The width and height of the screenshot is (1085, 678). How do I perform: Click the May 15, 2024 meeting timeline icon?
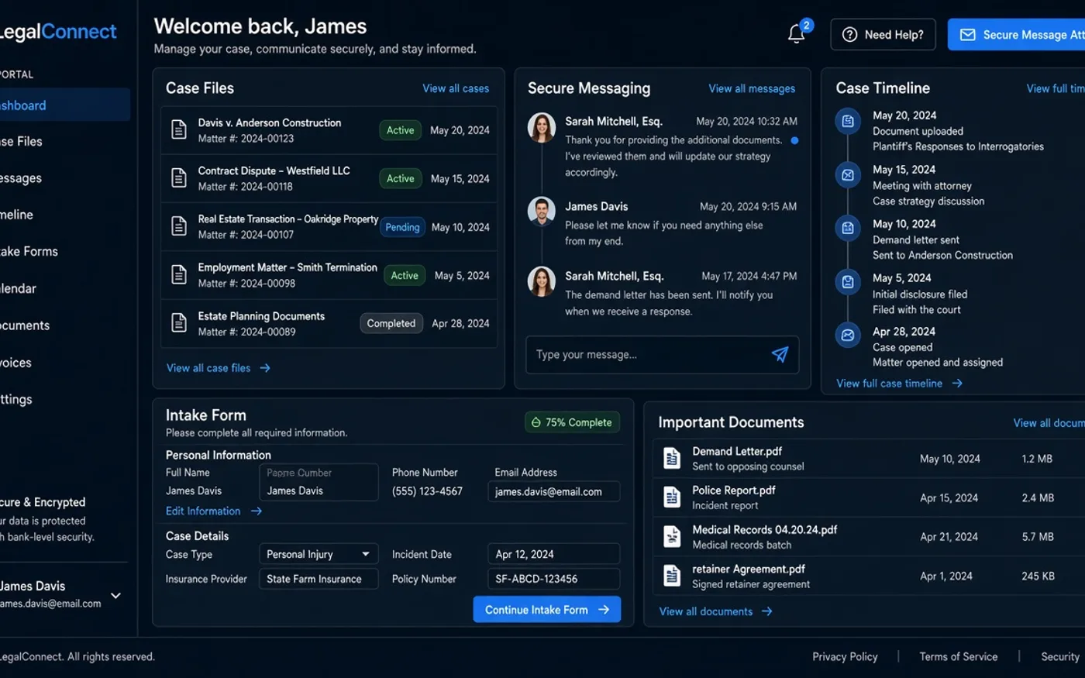pyautogui.click(x=848, y=175)
